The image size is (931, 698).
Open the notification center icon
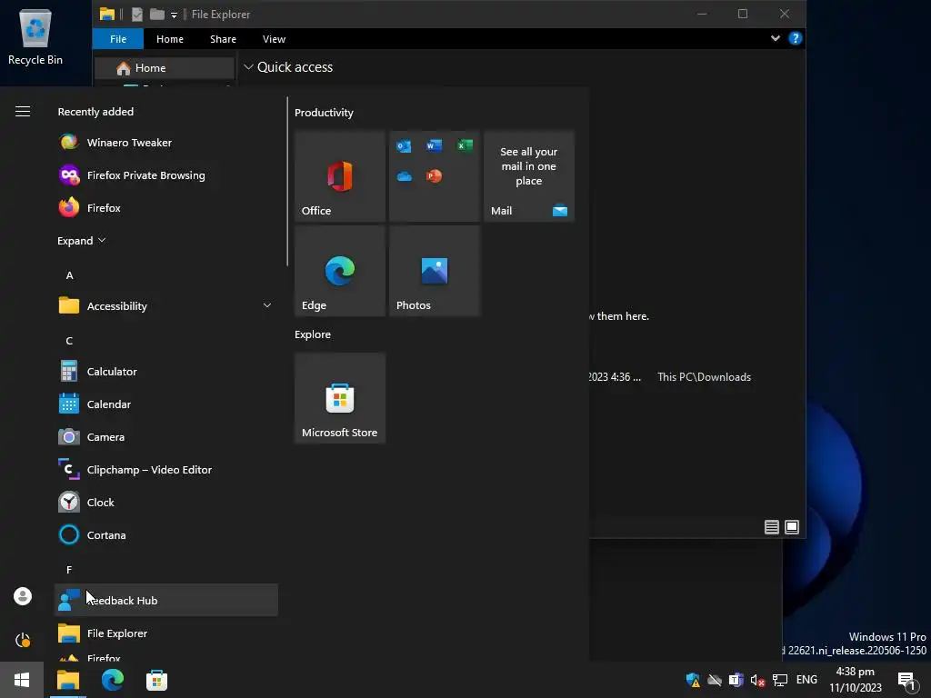point(906,682)
